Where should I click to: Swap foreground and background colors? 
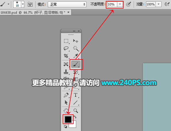(75, 117)
